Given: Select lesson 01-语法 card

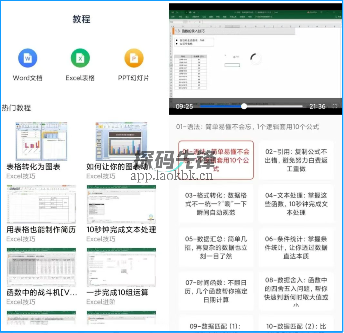Looking at the screenshot, I should pos(216,160).
